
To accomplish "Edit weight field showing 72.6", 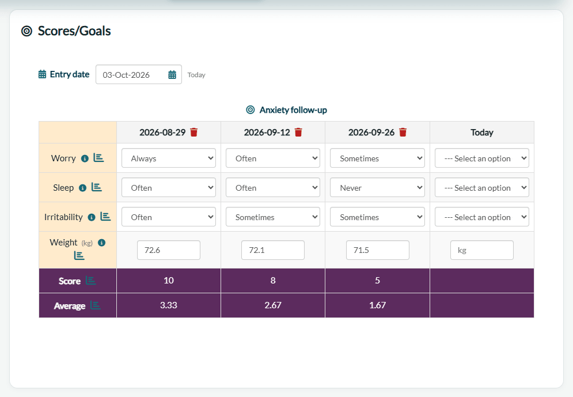I will pos(169,250).
